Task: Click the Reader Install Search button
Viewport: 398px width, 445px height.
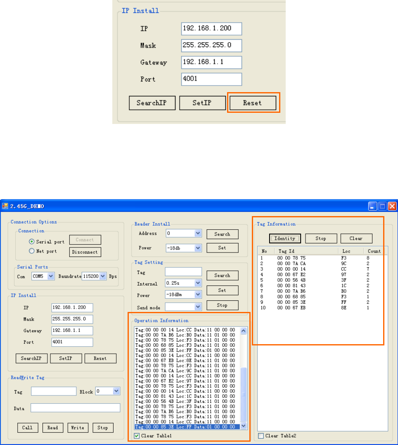Action: (x=223, y=234)
